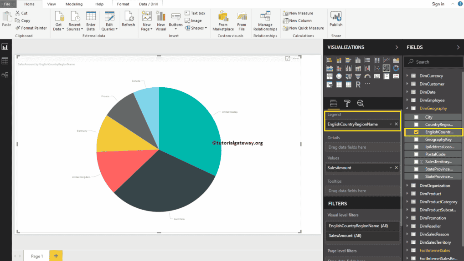Check the PostalCode field checkbox
The width and height of the screenshot is (464, 261).
coord(416,154)
